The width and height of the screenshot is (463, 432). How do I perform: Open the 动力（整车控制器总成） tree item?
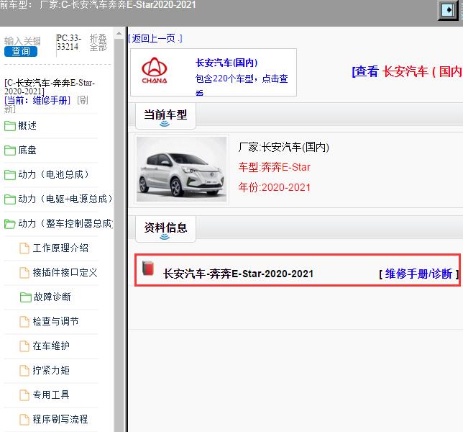pyautogui.click(x=65, y=223)
